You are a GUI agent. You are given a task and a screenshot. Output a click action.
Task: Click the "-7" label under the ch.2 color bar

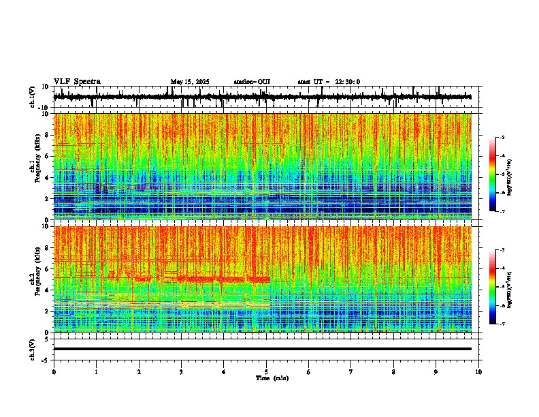(x=502, y=324)
